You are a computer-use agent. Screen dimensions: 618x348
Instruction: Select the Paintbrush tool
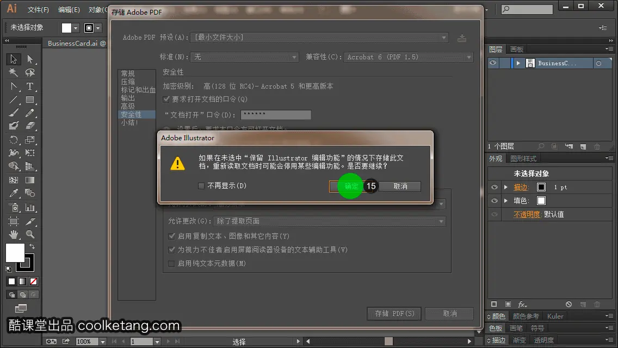14,113
